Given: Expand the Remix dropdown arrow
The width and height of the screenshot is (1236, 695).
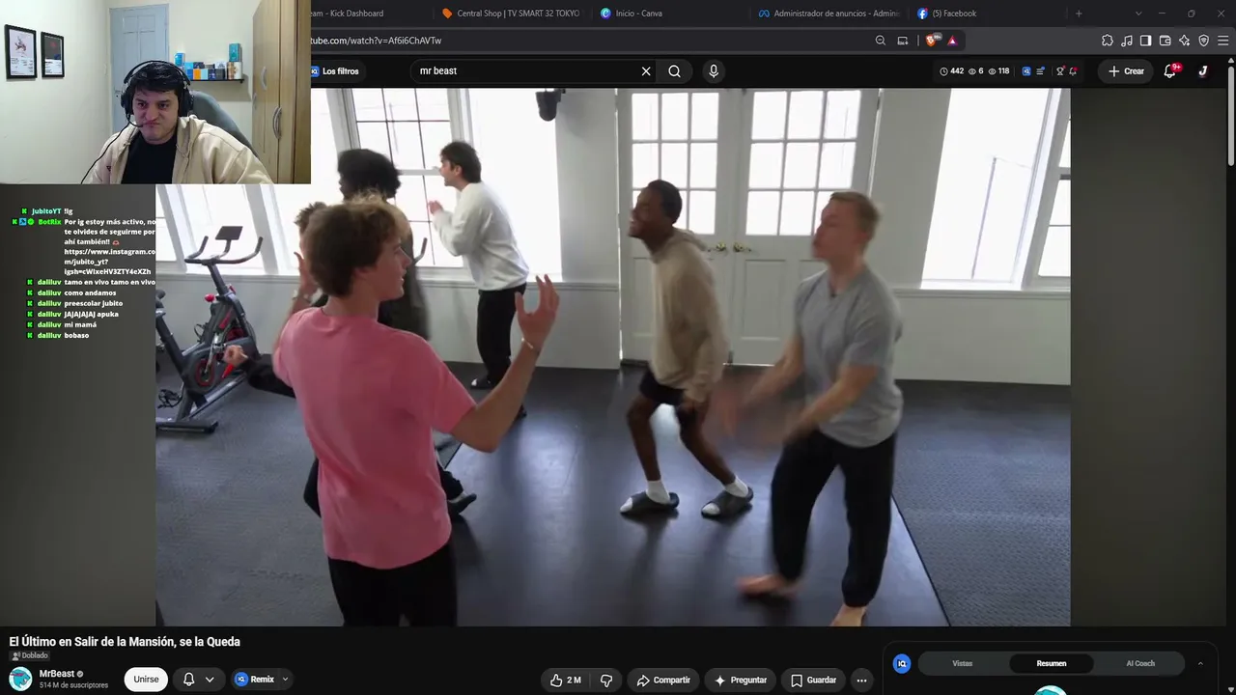Looking at the screenshot, I should point(285,680).
